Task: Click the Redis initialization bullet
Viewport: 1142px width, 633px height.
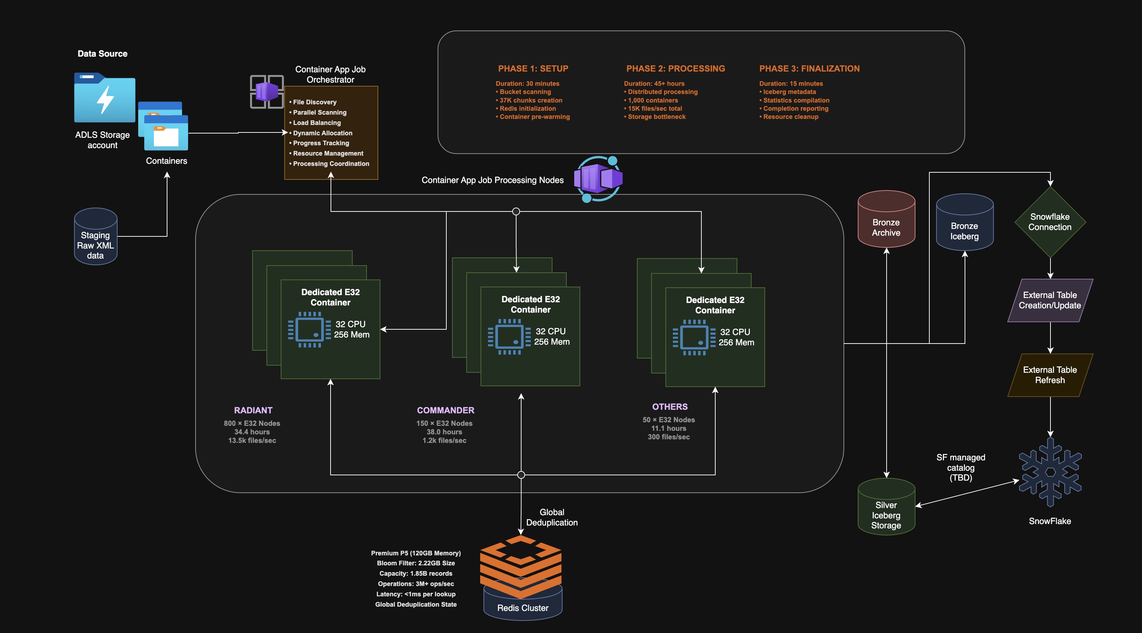Action: coord(526,109)
